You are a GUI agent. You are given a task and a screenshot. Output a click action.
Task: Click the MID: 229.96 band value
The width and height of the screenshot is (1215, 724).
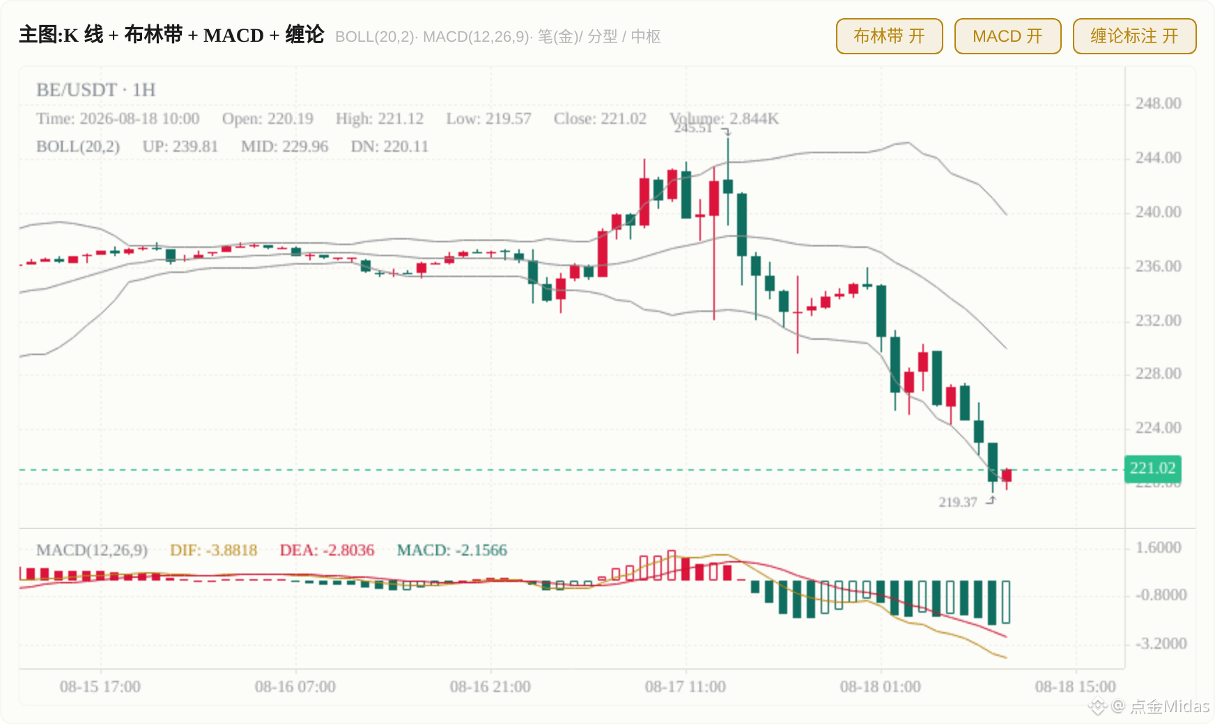click(x=285, y=147)
